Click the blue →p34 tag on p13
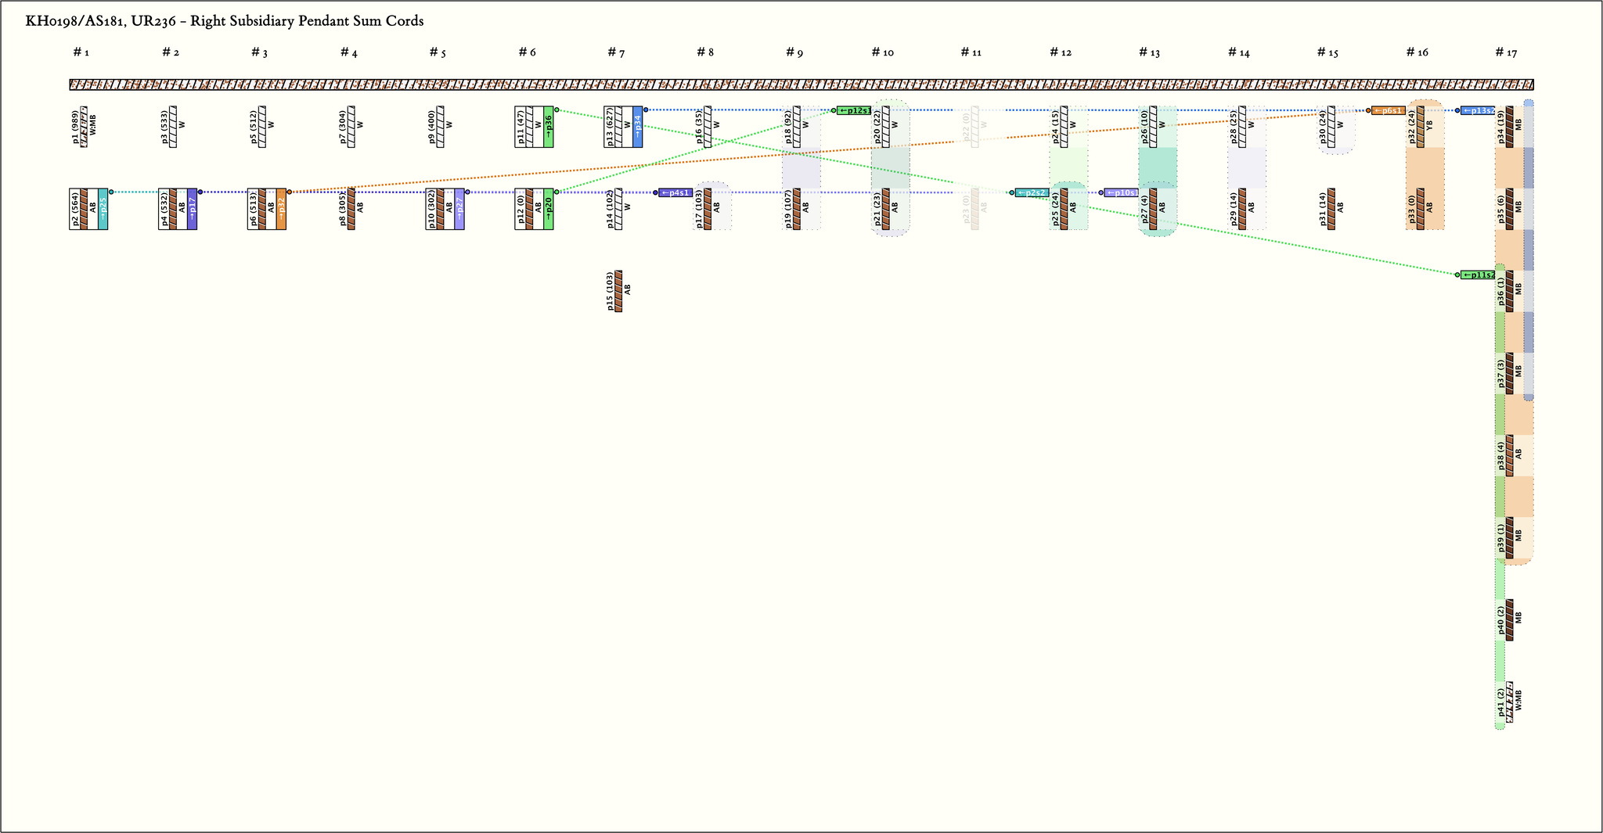 click(638, 127)
